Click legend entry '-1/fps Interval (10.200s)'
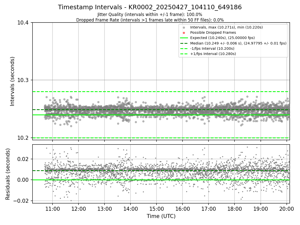 tap(212, 48)
